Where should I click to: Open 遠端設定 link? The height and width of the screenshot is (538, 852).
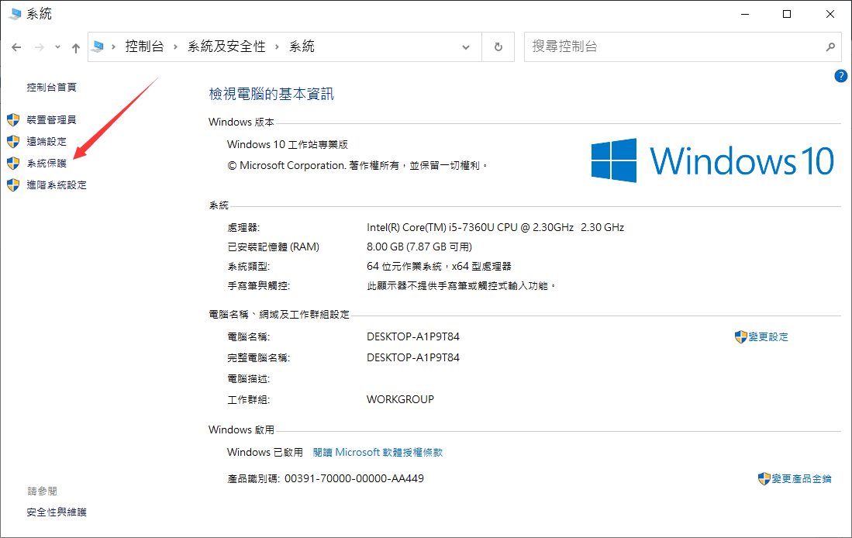click(47, 141)
